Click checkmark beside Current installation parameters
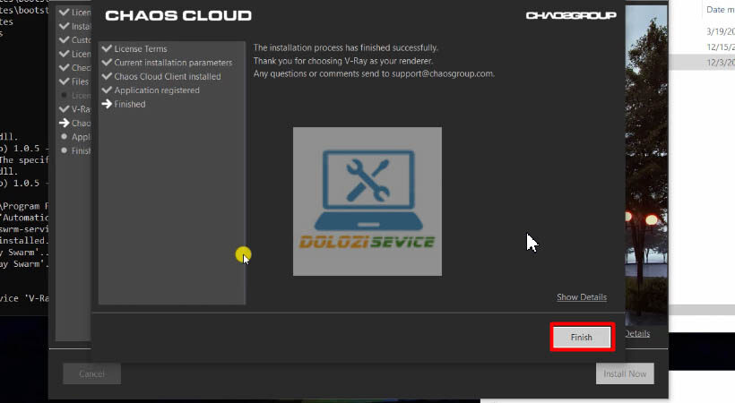735x403 pixels. pyautogui.click(x=108, y=63)
